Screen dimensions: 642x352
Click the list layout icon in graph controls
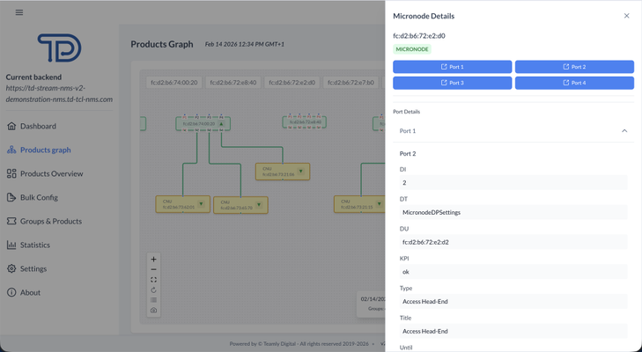click(x=153, y=300)
